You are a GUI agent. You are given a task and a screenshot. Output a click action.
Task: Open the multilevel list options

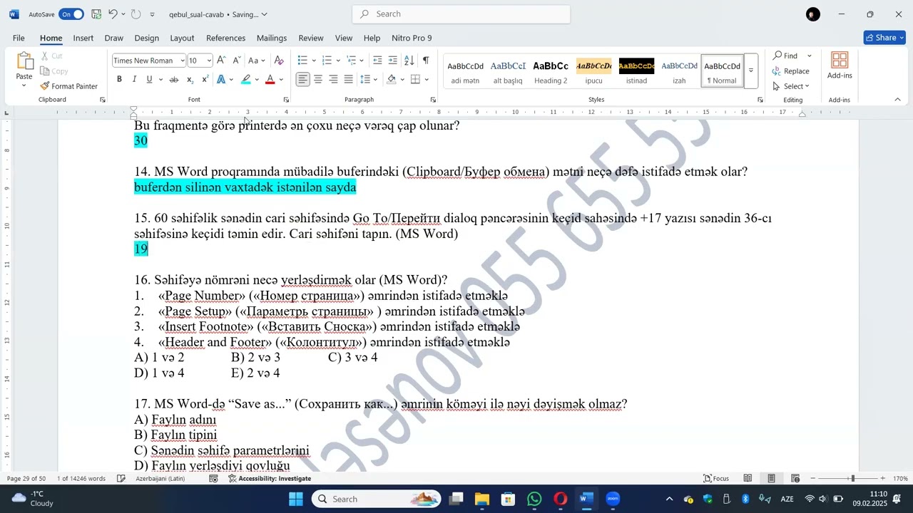tap(351, 61)
